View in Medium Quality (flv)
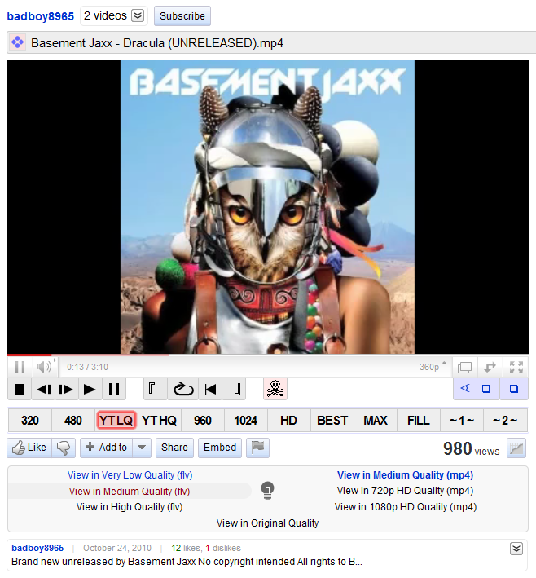 130,492
